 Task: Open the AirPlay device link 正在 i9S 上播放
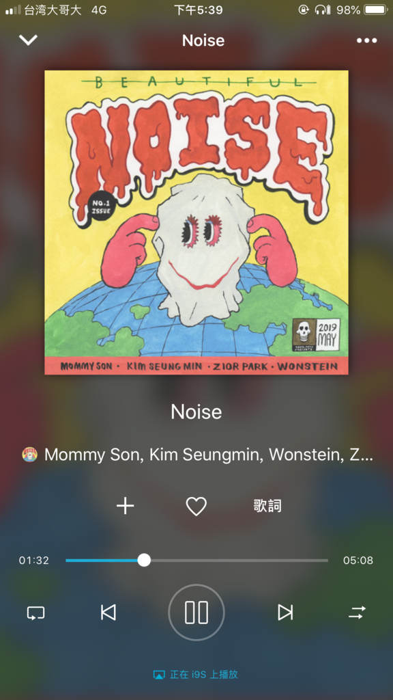click(x=196, y=674)
